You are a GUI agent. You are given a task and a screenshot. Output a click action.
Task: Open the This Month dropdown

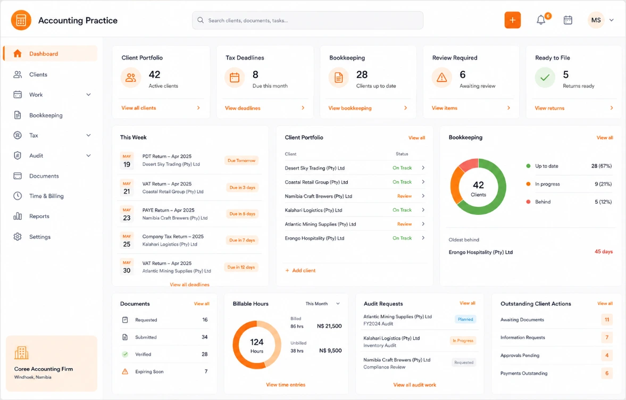(323, 304)
